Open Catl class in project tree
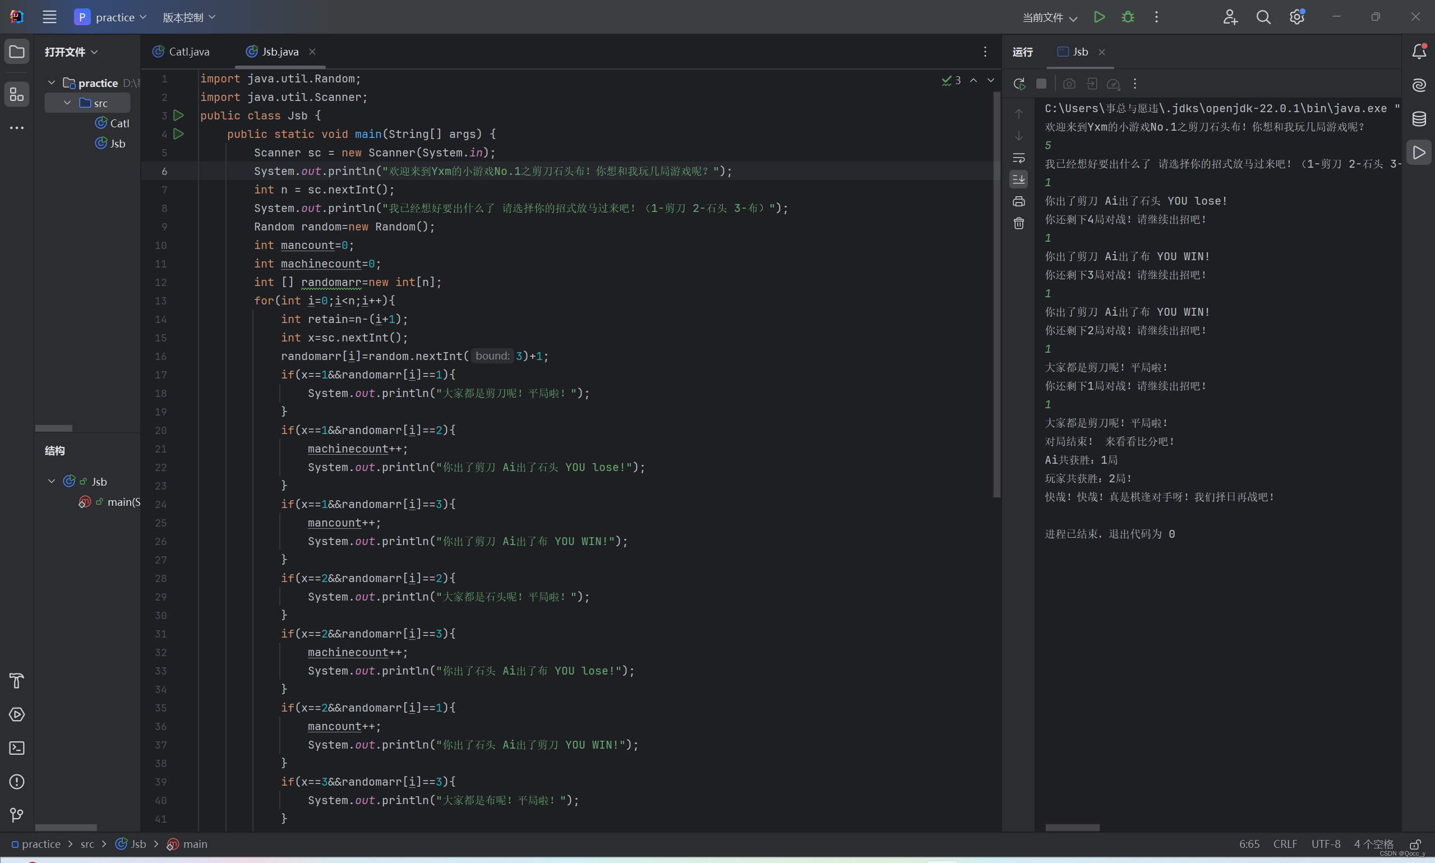Viewport: 1435px width, 863px height. click(112, 123)
